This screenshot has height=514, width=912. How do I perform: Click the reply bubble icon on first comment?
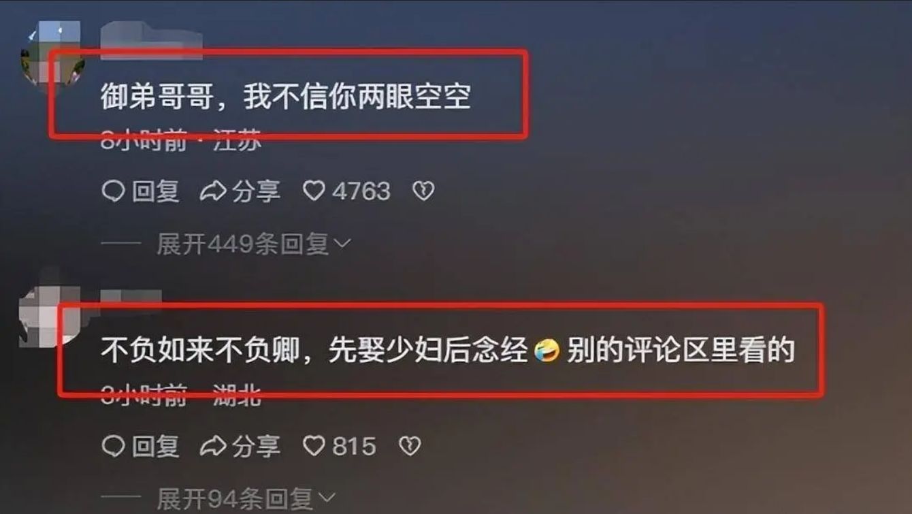click(x=113, y=191)
